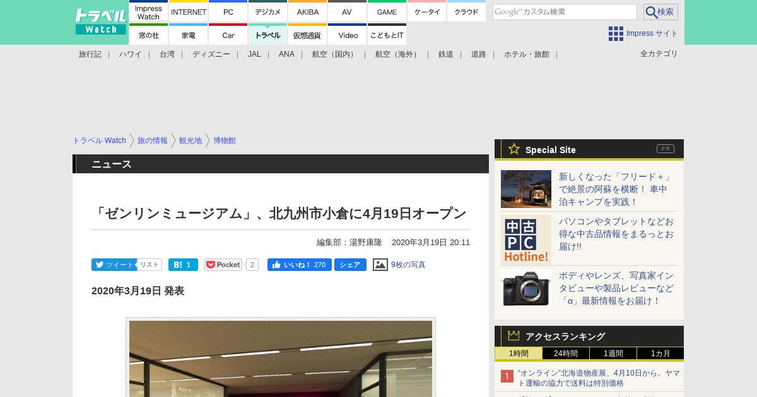
Task: Open the GAME Watch tab
Action: [387, 11]
